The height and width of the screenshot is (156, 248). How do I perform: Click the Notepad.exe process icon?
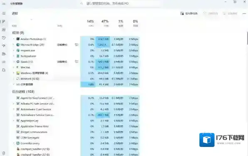(18, 56)
